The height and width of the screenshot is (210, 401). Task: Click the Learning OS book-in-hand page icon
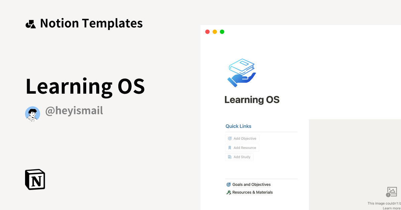(241, 72)
